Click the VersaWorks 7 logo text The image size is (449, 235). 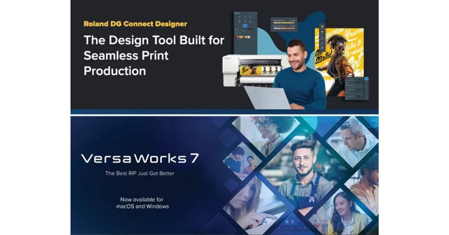pos(138,159)
